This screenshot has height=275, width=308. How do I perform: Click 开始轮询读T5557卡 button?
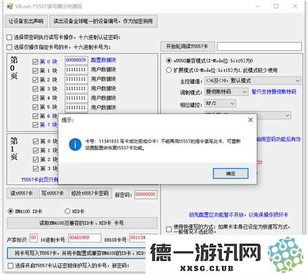(x=188, y=46)
